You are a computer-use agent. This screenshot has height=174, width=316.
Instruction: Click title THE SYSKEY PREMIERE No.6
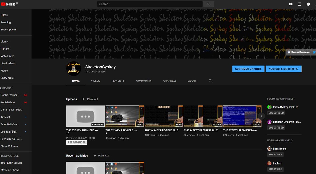(240, 130)
